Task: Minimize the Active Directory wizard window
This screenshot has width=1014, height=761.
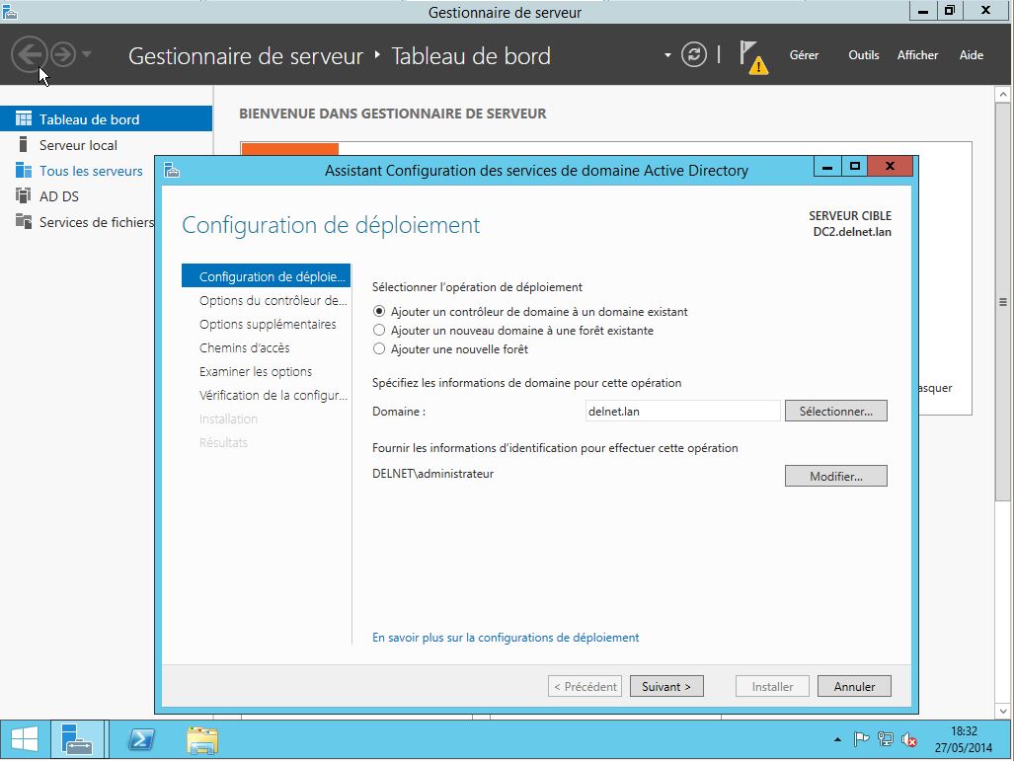Action: click(x=827, y=167)
